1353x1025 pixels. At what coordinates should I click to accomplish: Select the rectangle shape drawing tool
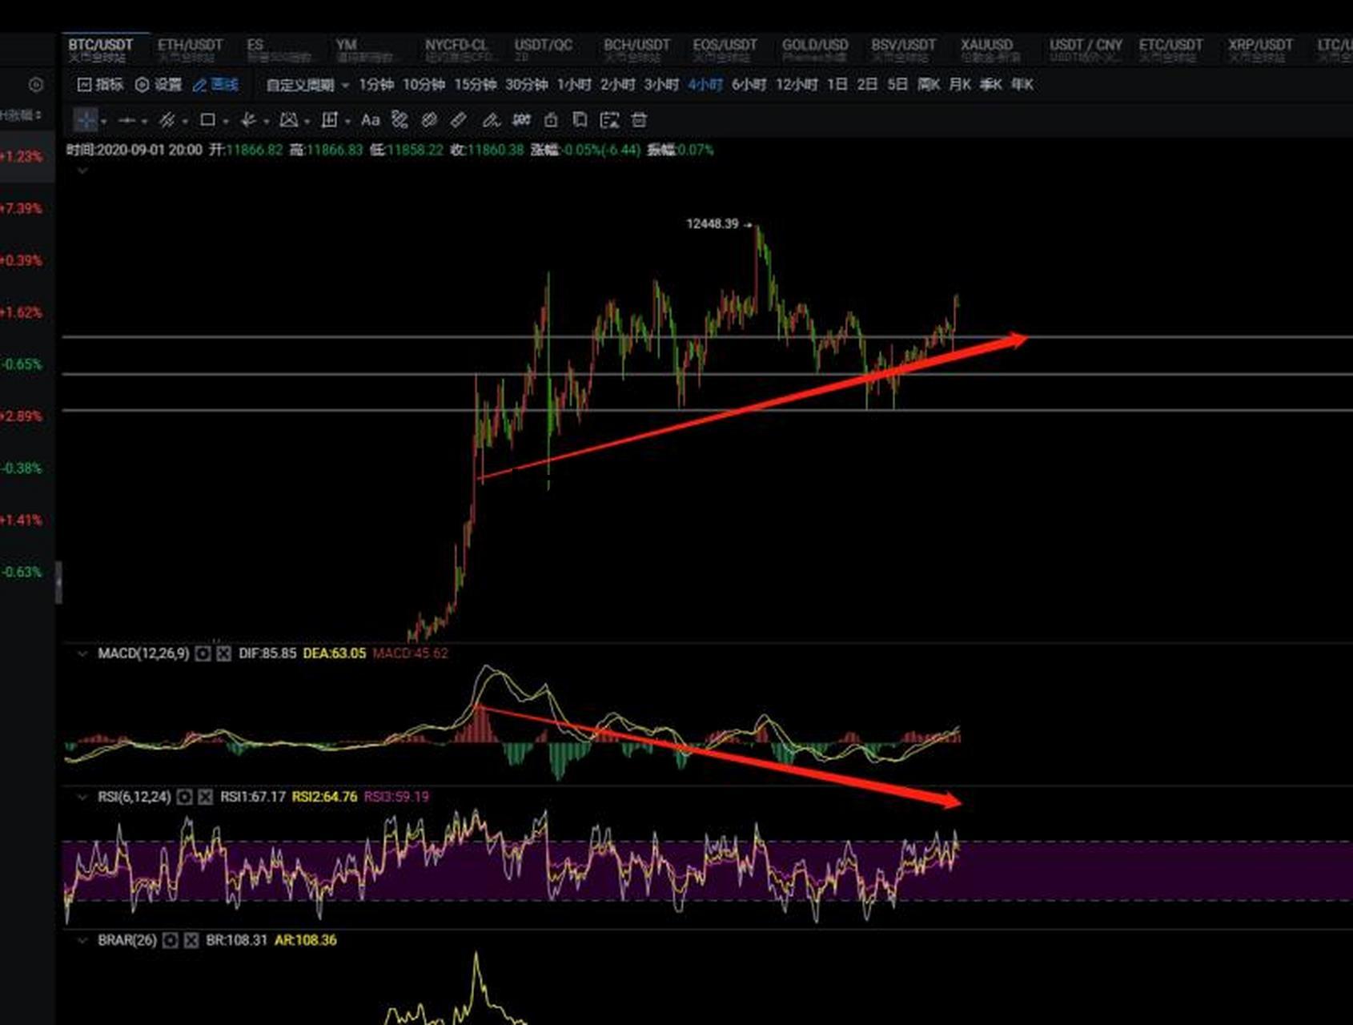pyautogui.click(x=207, y=120)
